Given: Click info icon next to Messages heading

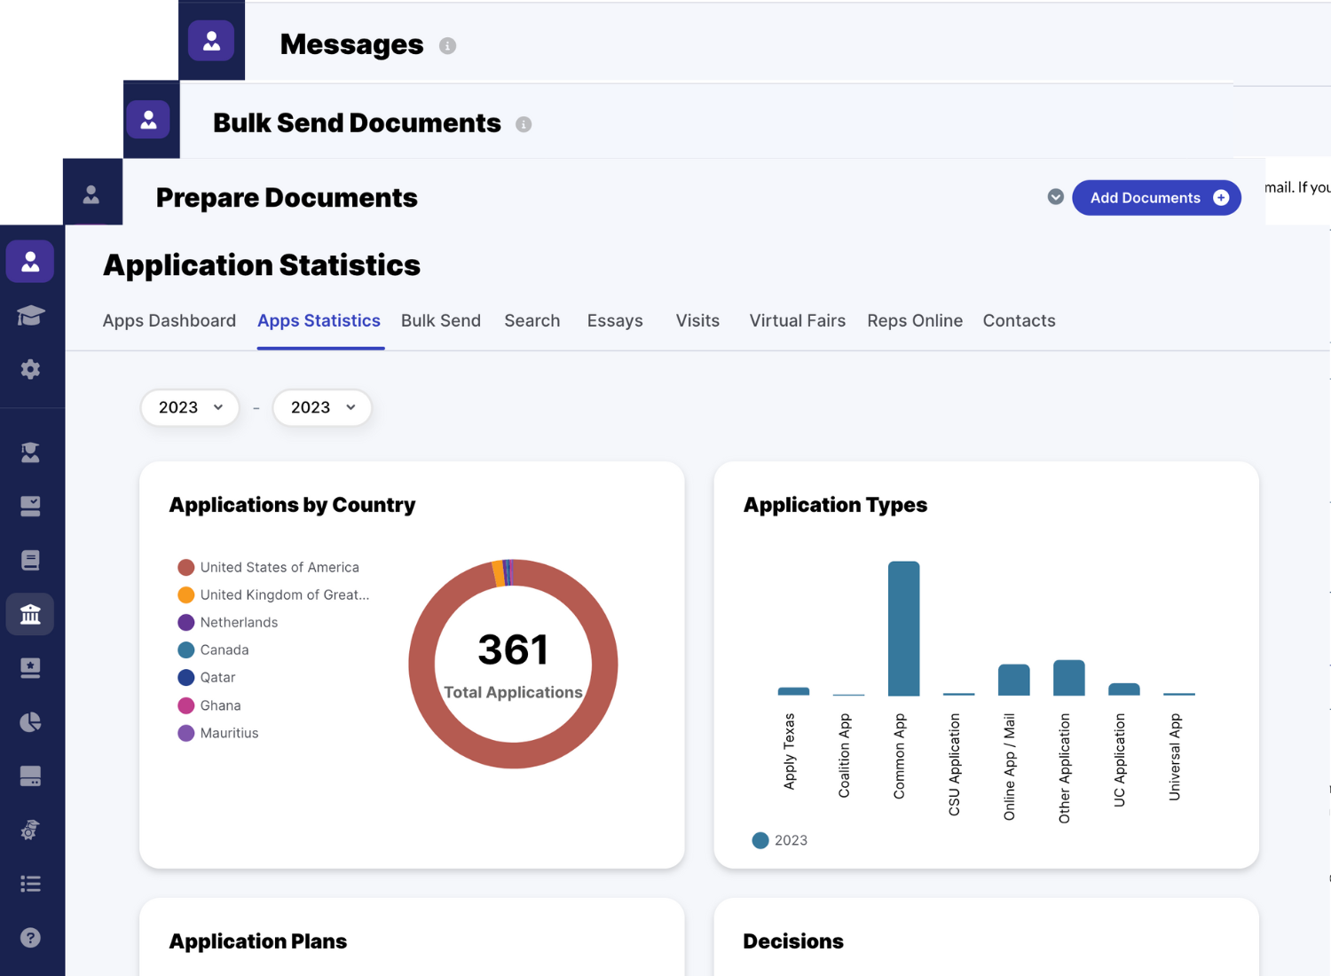Looking at the screenshot, I should (x=447, y=46).
